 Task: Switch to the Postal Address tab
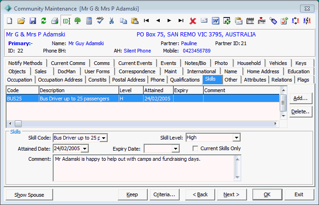click(129, 80)
